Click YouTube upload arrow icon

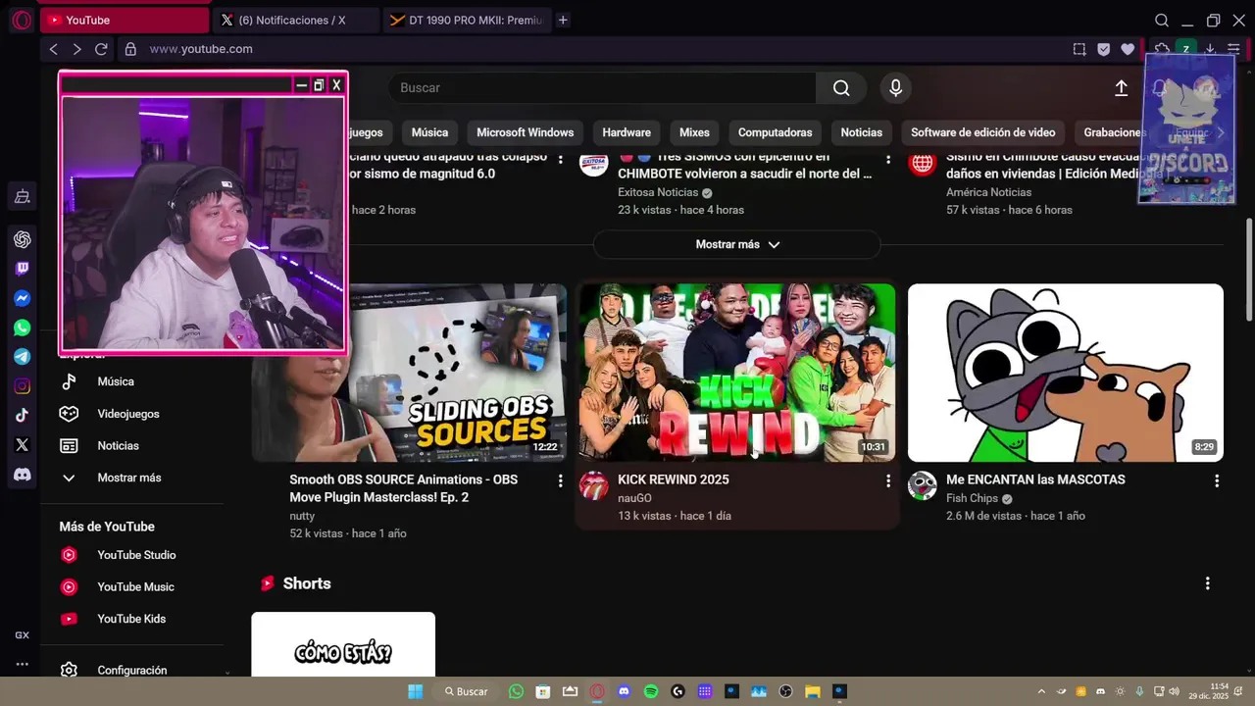pyautogui.click(x=1122, y=88)
